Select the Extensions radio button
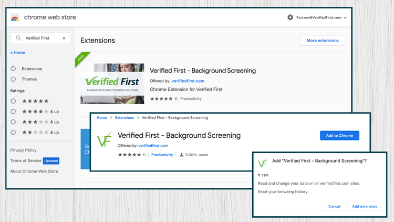This screenshot has height=222, width=394. [13, 69]
